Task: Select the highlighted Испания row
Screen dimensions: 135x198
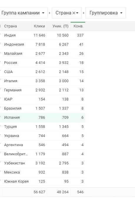Action: [43, 118]
